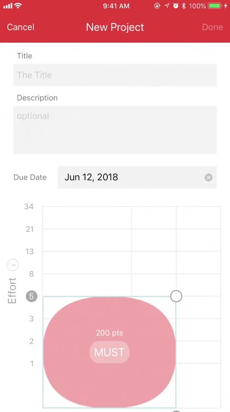230x412 pixels.
Task: Tap the New Project header title
Action: click(115, 27)
